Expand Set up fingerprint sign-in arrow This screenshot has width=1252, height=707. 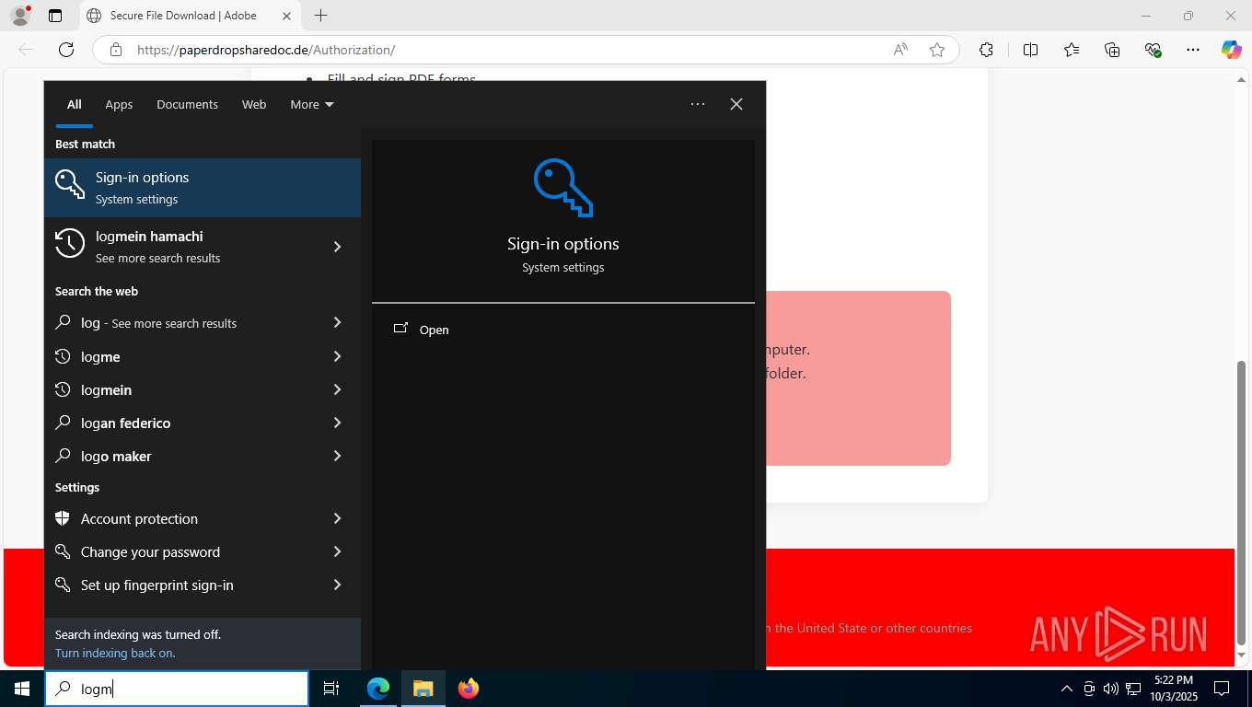[x=337, y=585]
